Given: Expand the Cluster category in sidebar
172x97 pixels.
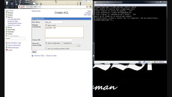Looking at the screenshot, I should coord(10,34).
